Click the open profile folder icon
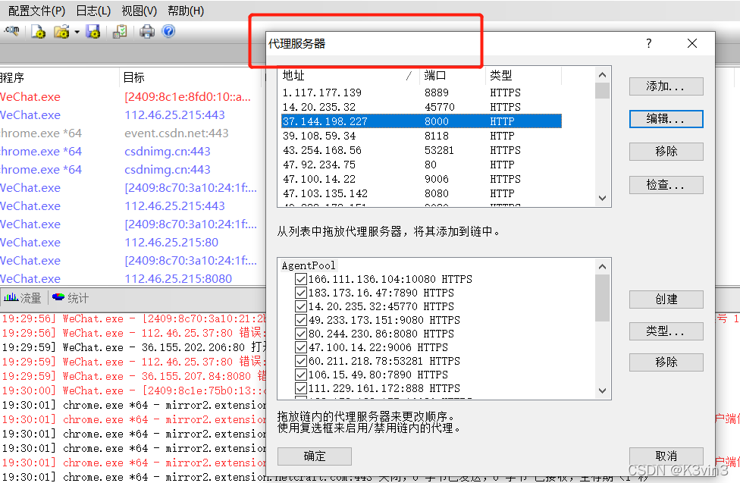The width and height of the screenshot is (740, 483). click(x=61, y=32)
